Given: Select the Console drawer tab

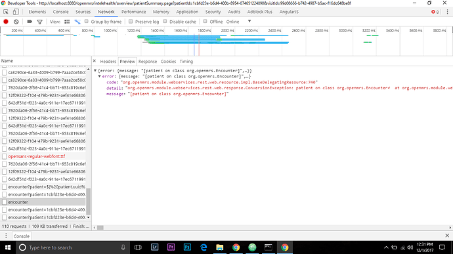Looking at the screenshot, I should click(x=22, y=236).
